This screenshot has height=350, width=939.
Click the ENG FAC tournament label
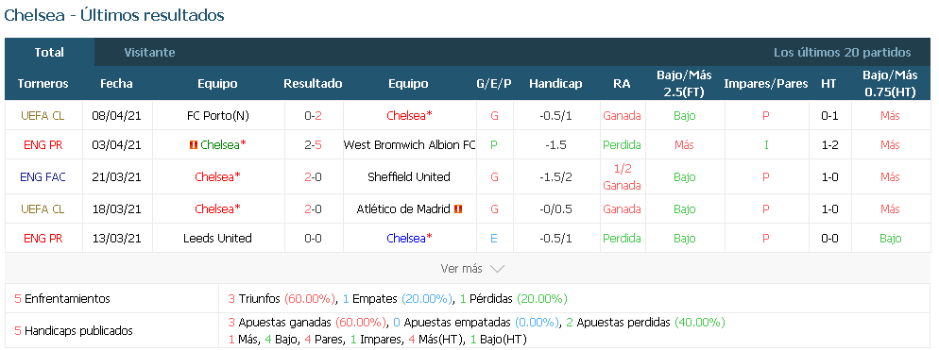[x=43, y=176]
